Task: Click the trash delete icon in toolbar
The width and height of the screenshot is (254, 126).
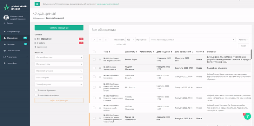Action: click(106, 40)
